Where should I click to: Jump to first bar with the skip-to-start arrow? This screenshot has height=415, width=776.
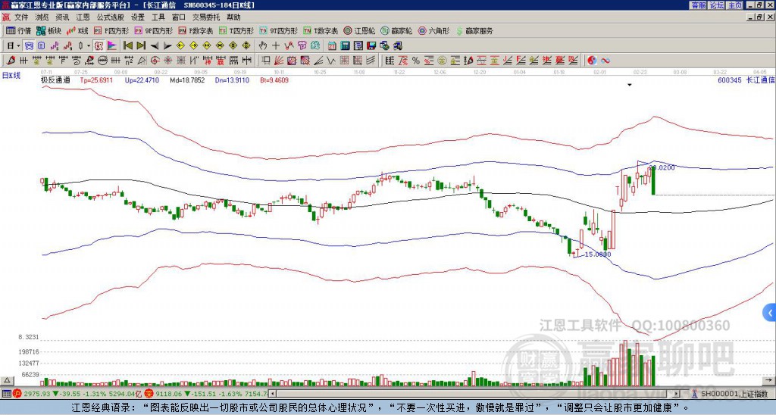click(x=127, y=46)
